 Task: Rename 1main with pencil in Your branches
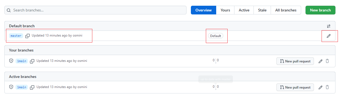(x=320, y=61)
